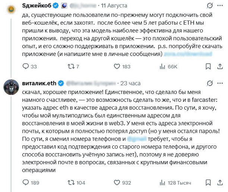Reply to the виталик.eth post
The width and height of the screenshot is (228, 192).
[26, 183]
